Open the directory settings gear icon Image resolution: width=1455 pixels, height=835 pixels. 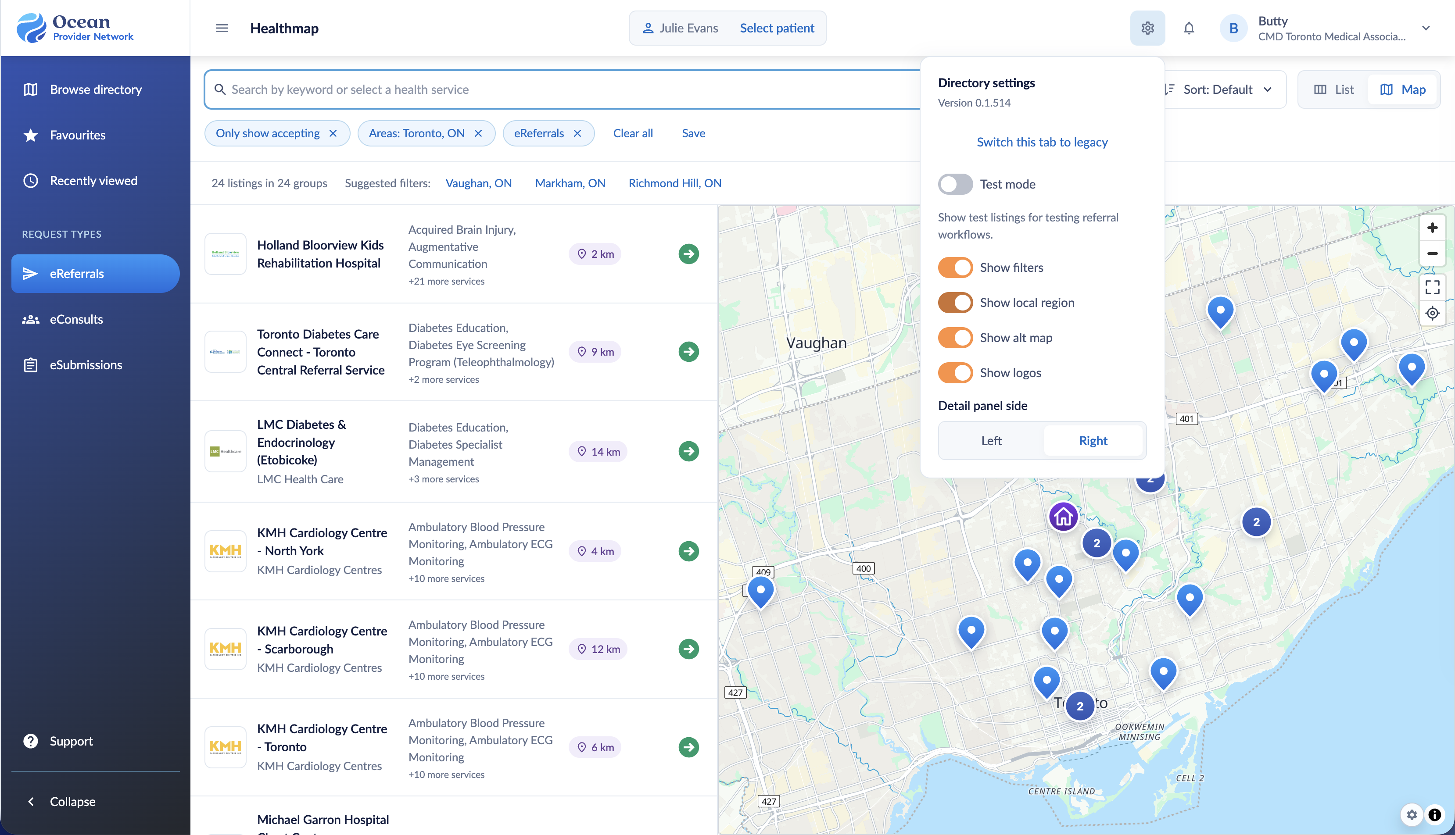tap(1147, 28)
